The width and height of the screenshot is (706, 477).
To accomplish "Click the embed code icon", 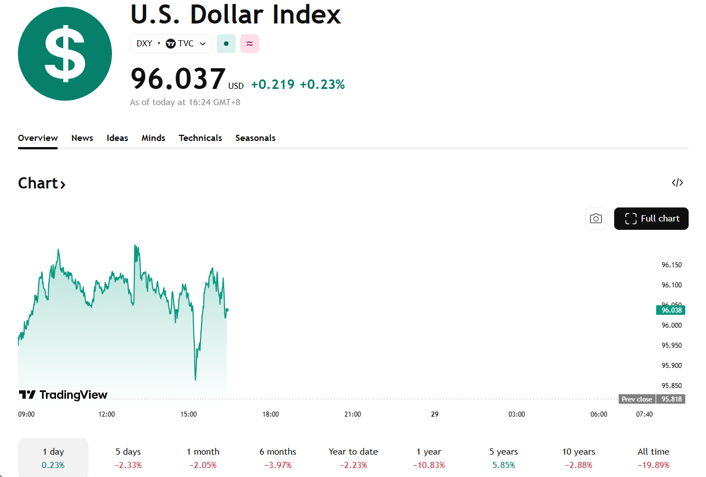I will (x=677, y=183).
